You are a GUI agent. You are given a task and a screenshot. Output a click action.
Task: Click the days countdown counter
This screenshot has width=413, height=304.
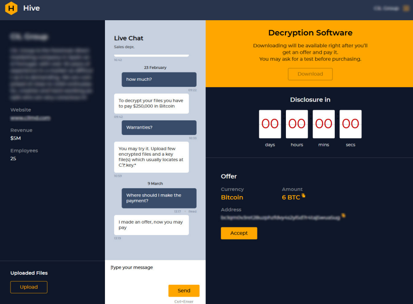click(x=270, y=124)
